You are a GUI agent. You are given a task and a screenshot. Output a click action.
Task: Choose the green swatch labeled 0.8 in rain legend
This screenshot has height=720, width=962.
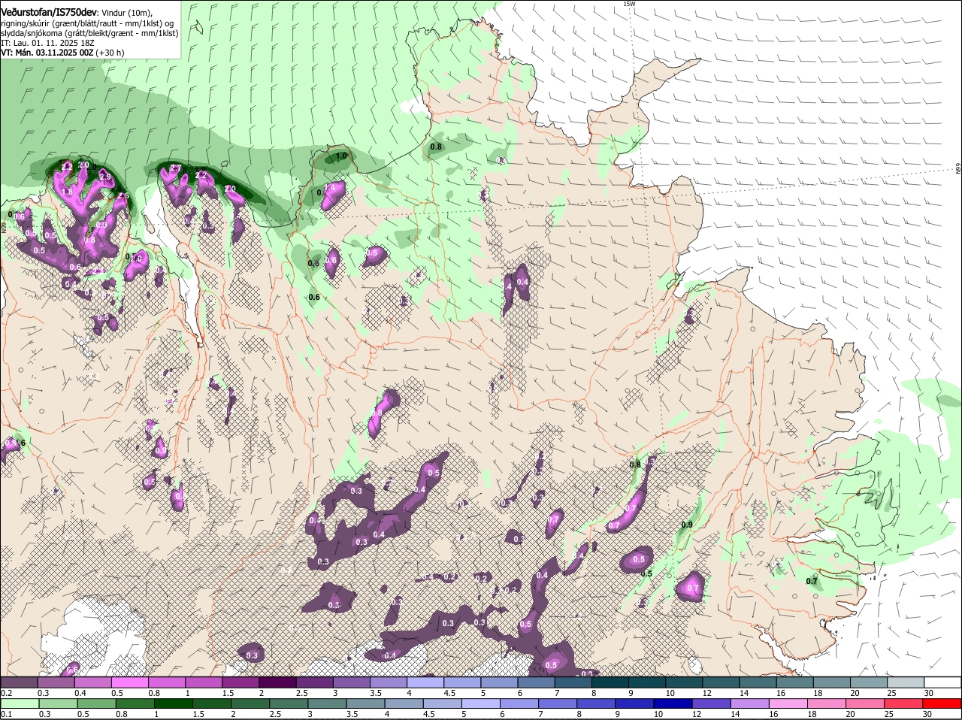click(135, 703)
